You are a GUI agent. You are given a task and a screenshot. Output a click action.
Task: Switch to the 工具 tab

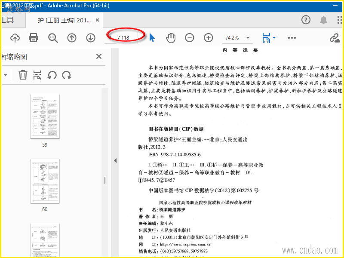(x=8, y=20)
